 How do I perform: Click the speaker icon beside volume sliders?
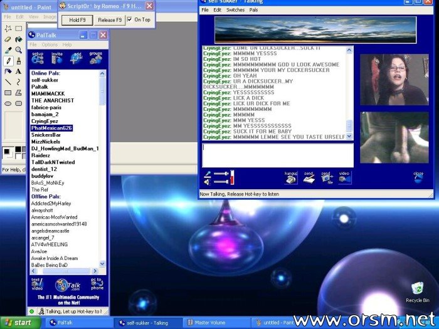point(208,182)
